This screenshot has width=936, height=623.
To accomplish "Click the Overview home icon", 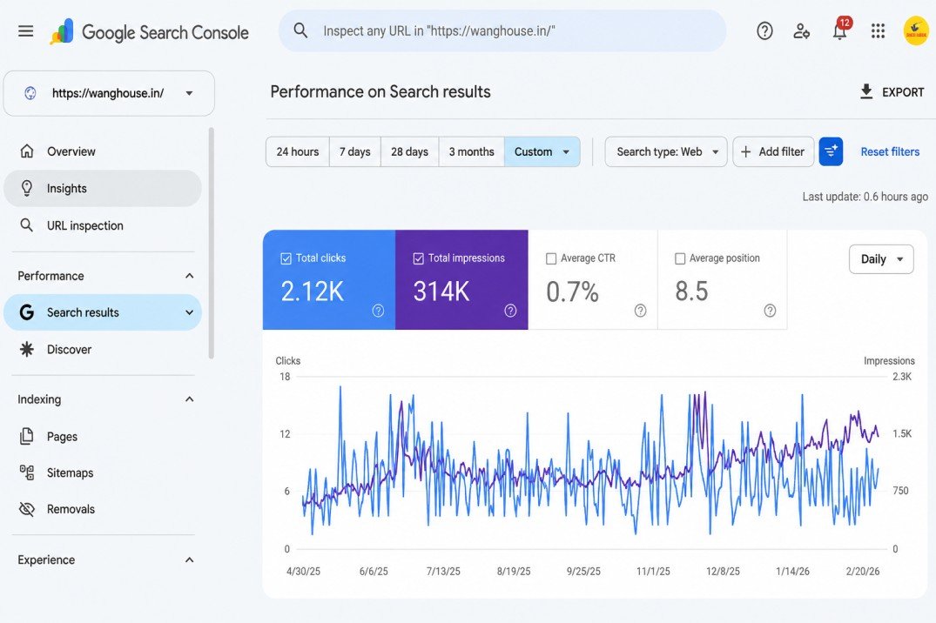I will (x=27, y=151).
